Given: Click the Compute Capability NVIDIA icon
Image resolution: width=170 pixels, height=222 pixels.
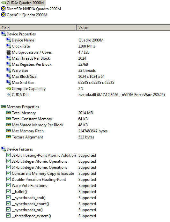Looking at the screenshot, I should 9,88.
